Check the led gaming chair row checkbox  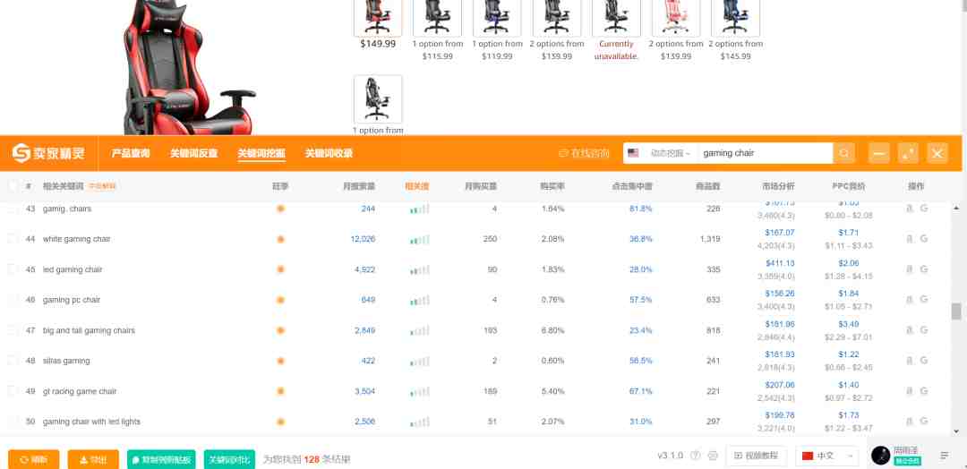(x=13, y=269)
